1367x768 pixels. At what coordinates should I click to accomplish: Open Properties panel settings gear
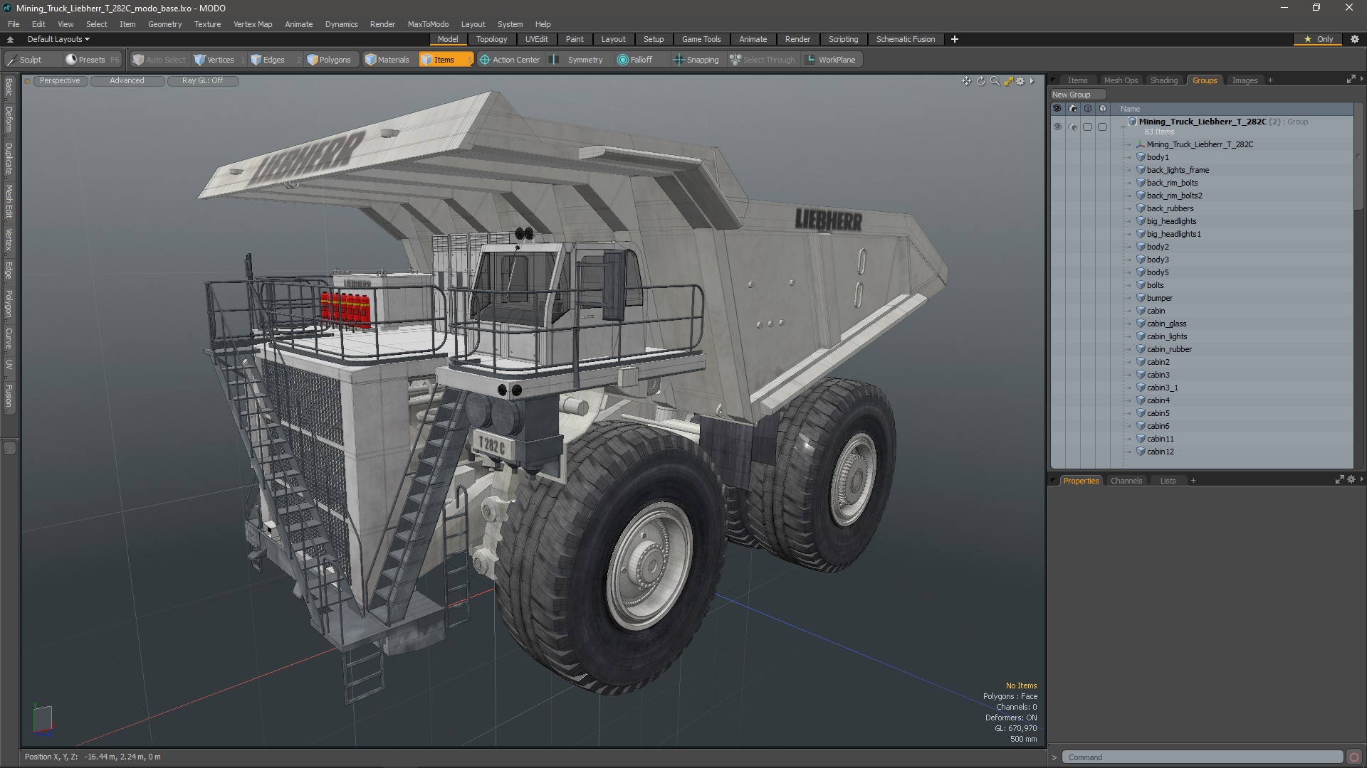point(1351,480)
